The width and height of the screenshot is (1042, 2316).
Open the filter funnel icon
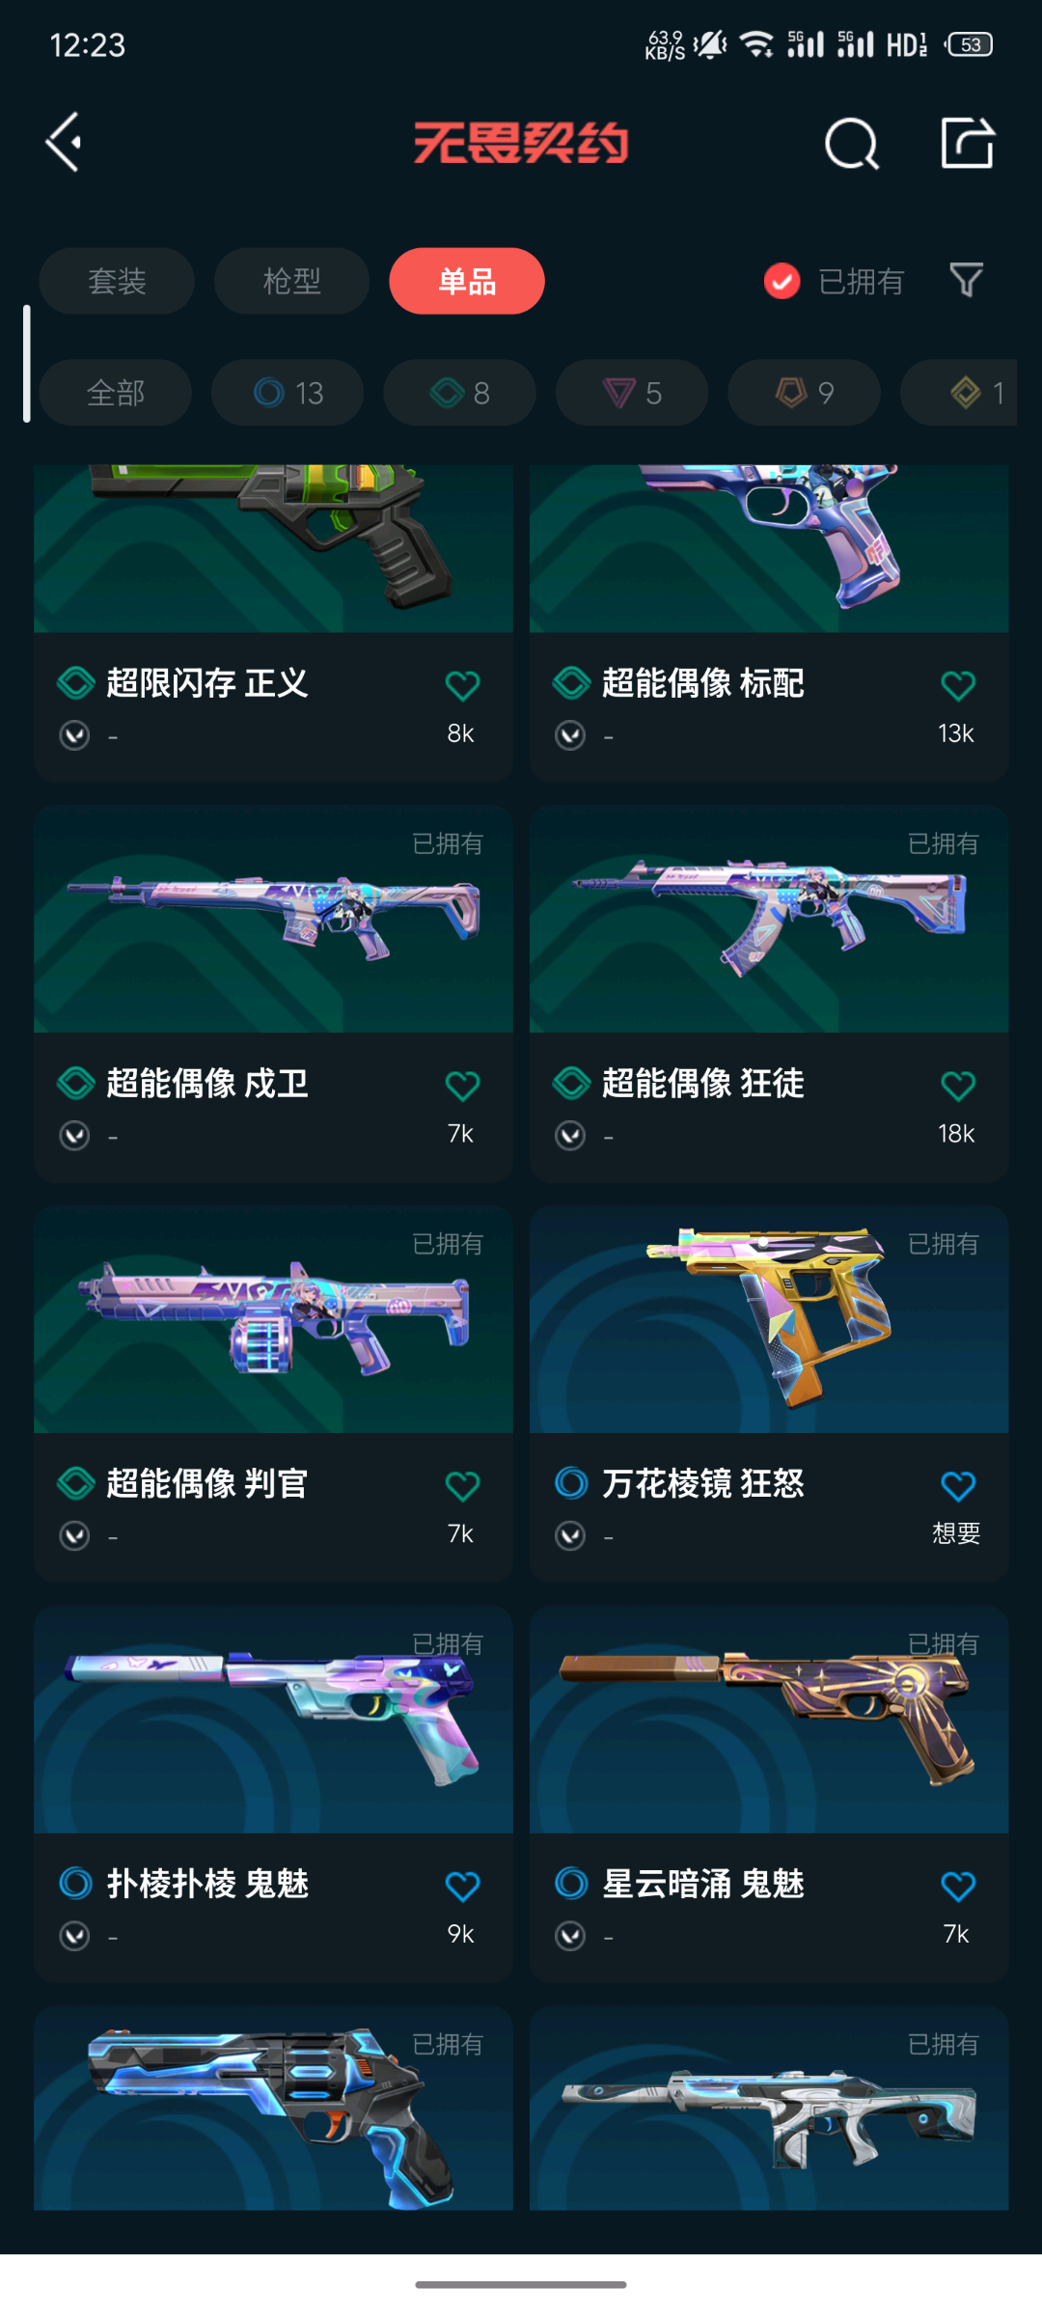point(966,281)
